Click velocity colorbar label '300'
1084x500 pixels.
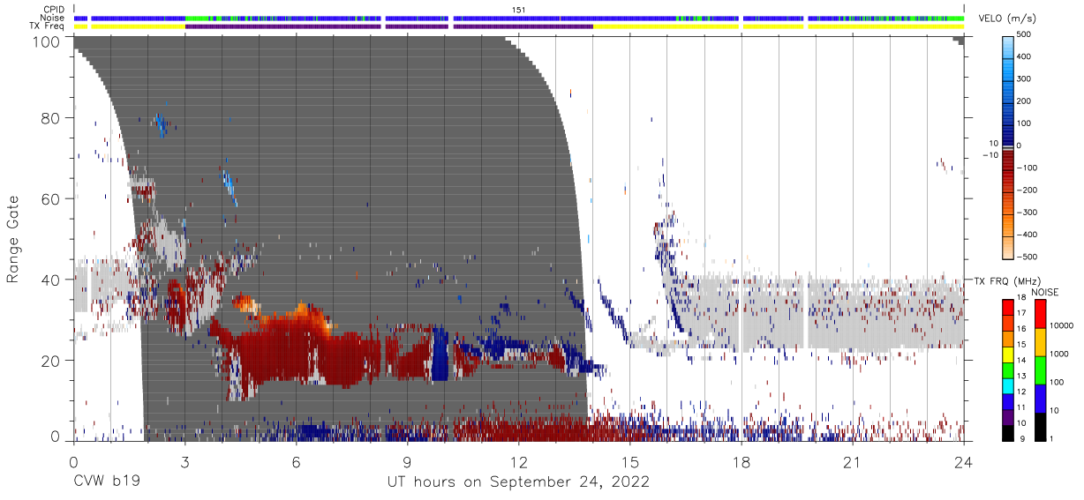click(1024, 78)
